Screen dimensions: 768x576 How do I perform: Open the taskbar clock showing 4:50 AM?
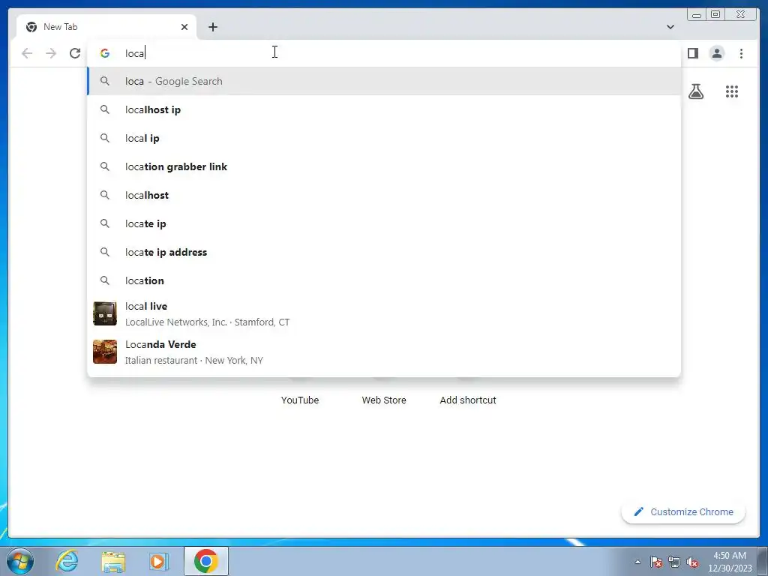730,562
